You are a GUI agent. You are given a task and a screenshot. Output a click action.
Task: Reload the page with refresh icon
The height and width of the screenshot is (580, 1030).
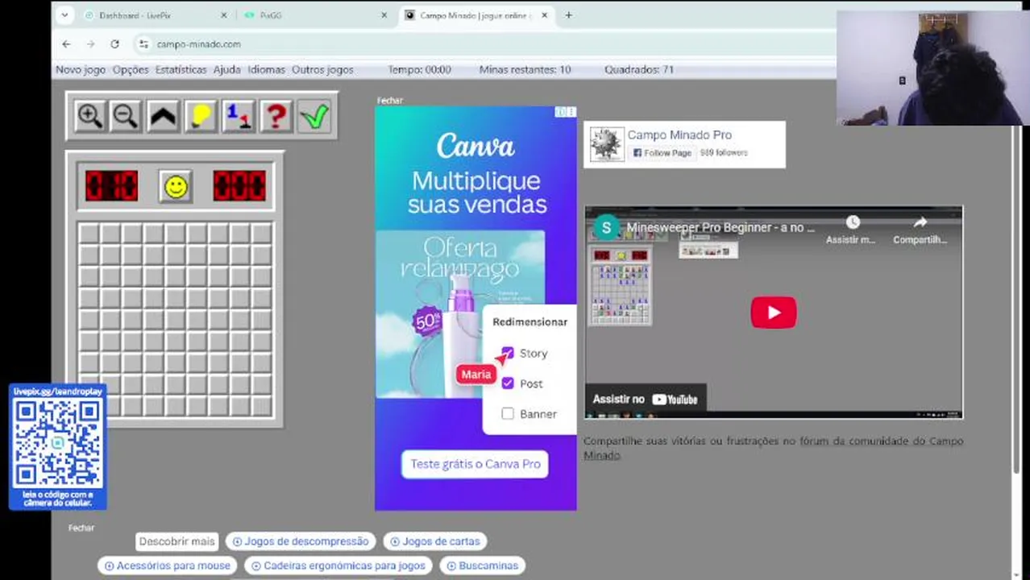(114, 44)
